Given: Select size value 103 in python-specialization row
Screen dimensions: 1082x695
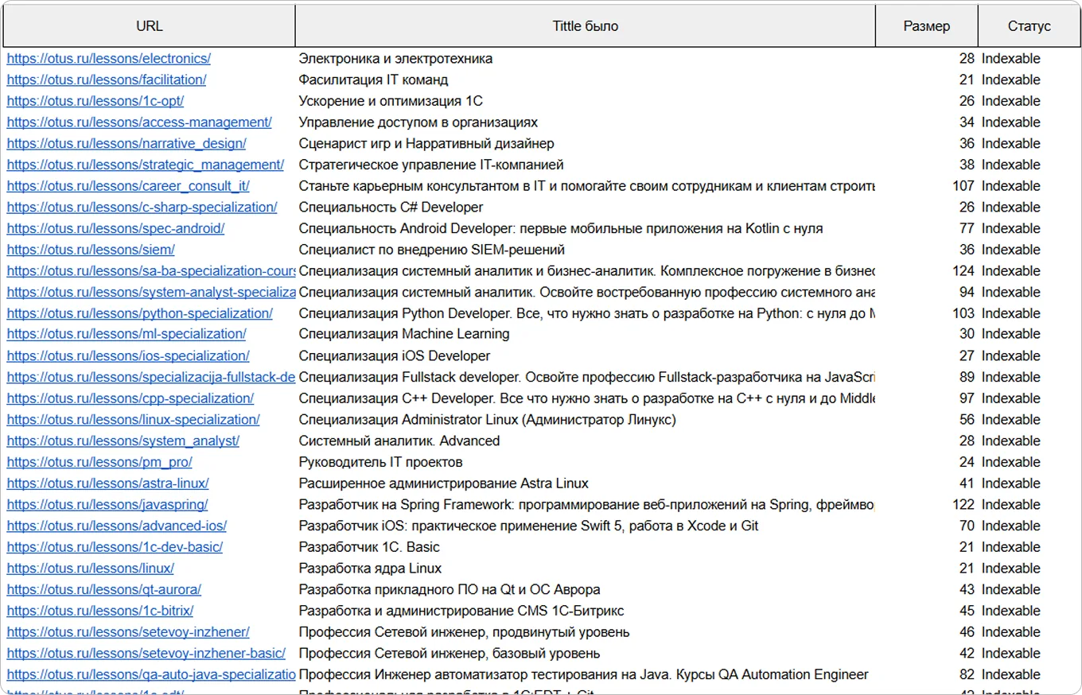Looking at the screenshot, I should 963,313.
